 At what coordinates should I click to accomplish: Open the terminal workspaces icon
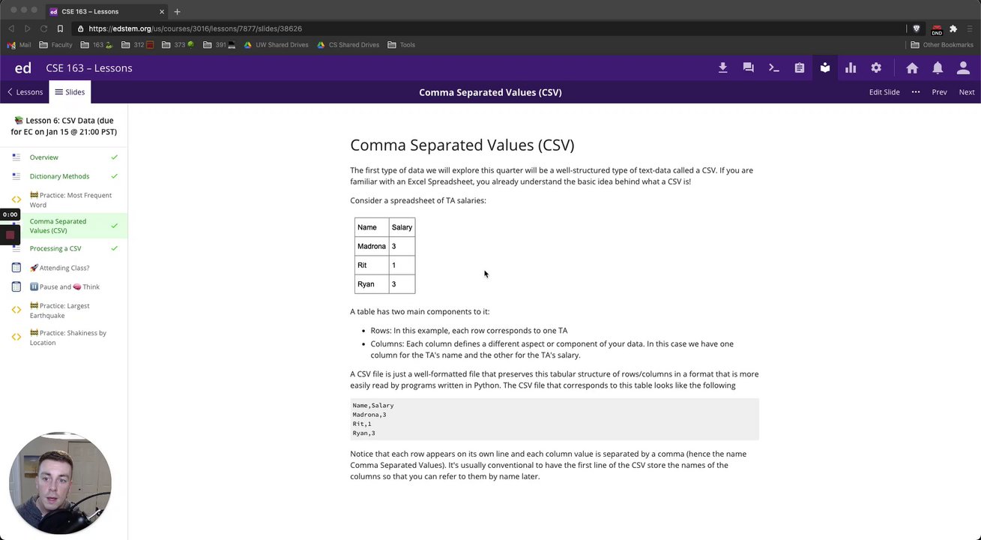coord(774,67)
